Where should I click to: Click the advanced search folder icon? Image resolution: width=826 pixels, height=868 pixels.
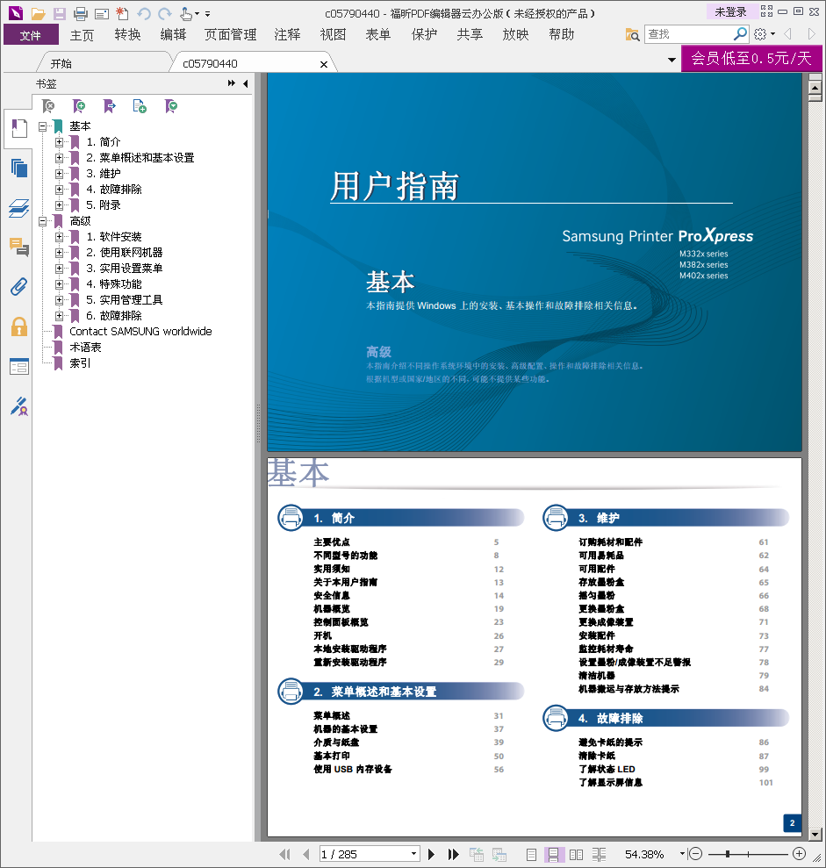coord(632,34)
